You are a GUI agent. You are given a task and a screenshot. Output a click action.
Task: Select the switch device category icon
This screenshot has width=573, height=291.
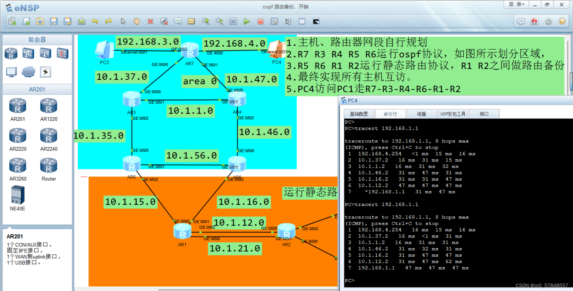[28, 54]
